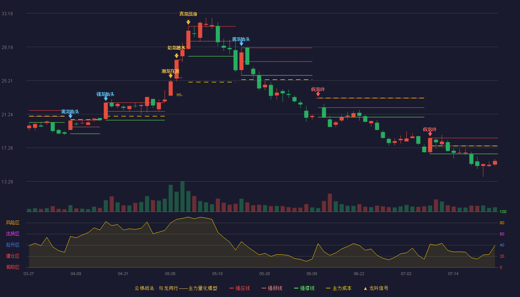Click the 05-28 date label
The height and width of the screenshot is (297, 520).
264,274
